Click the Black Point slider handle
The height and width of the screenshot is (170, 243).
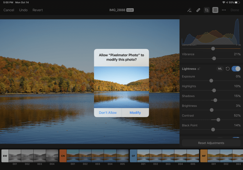[213, 129]
